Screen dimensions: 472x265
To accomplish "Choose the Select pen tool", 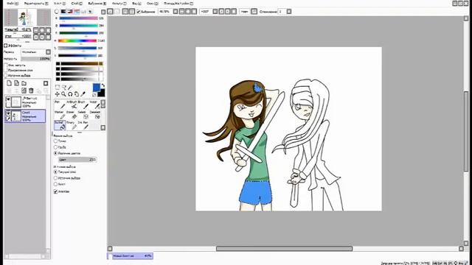I will click(x=83, y=115).
